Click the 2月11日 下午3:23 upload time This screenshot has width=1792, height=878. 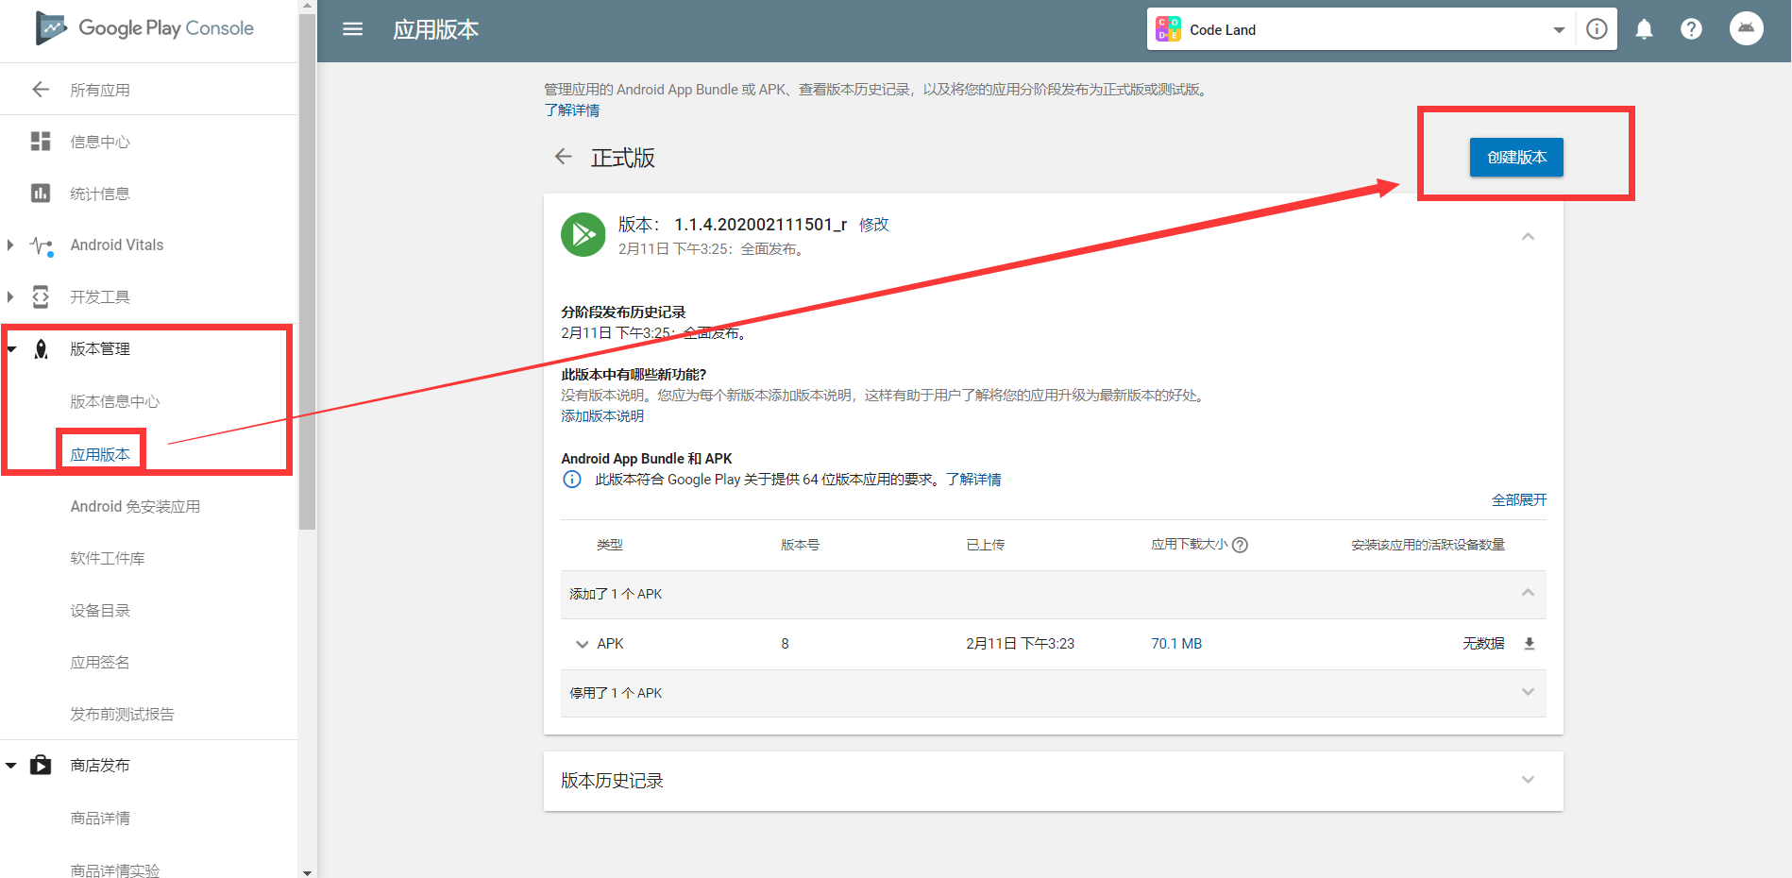tap(1020, 644)
